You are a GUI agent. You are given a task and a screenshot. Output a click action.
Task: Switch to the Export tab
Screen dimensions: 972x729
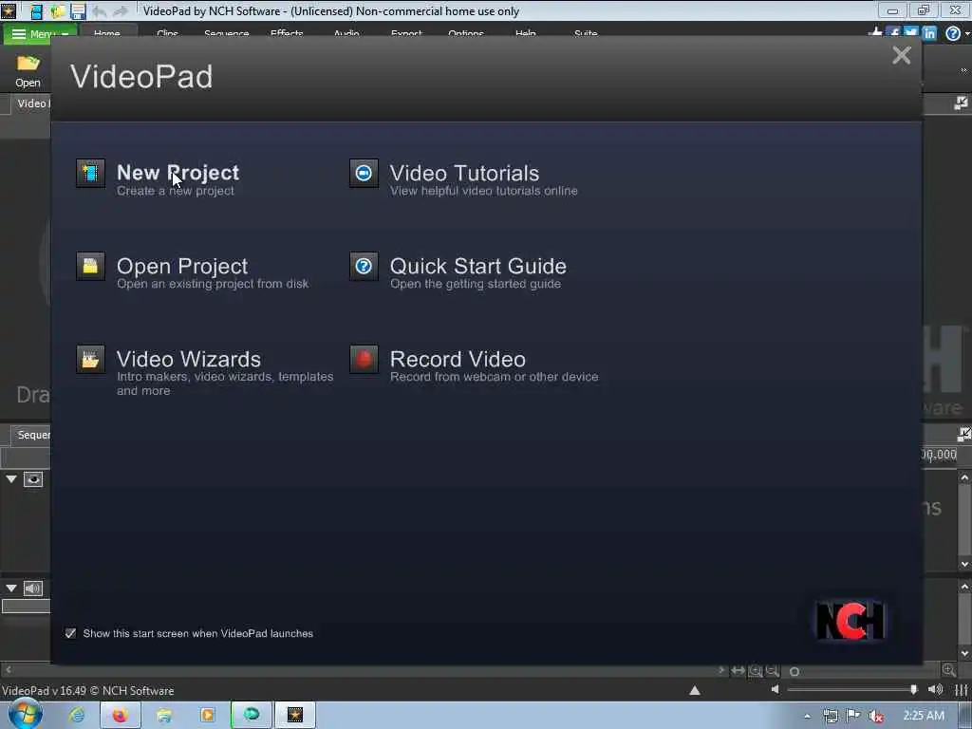click(406, 33)
